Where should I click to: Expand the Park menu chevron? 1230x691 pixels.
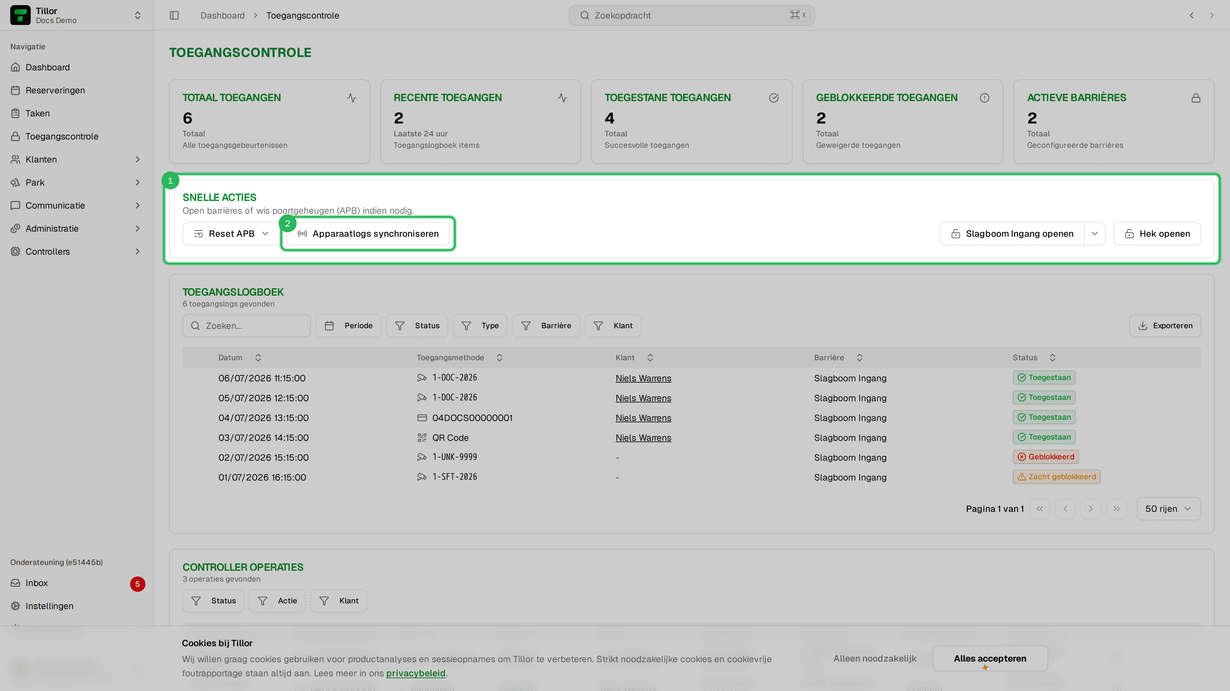[137, 182]
